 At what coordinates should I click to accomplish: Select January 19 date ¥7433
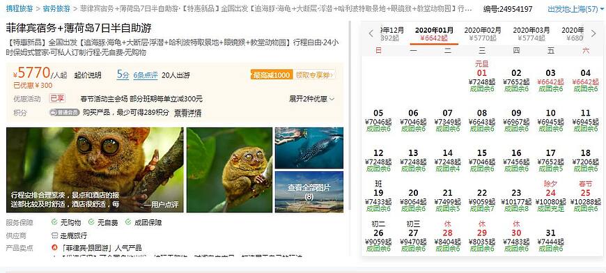coord(378,196)
